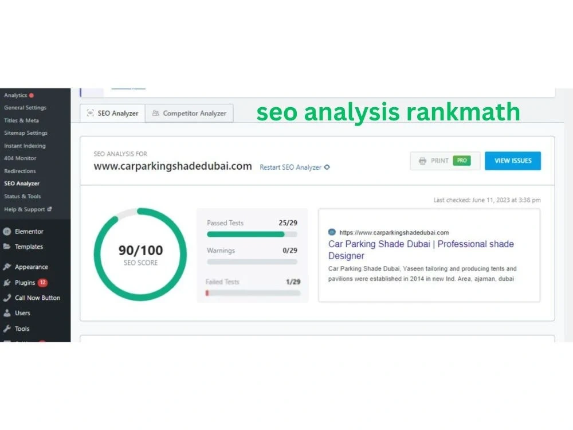
Task: Click the Elementor sidebar icon
Action: point(6,232)
